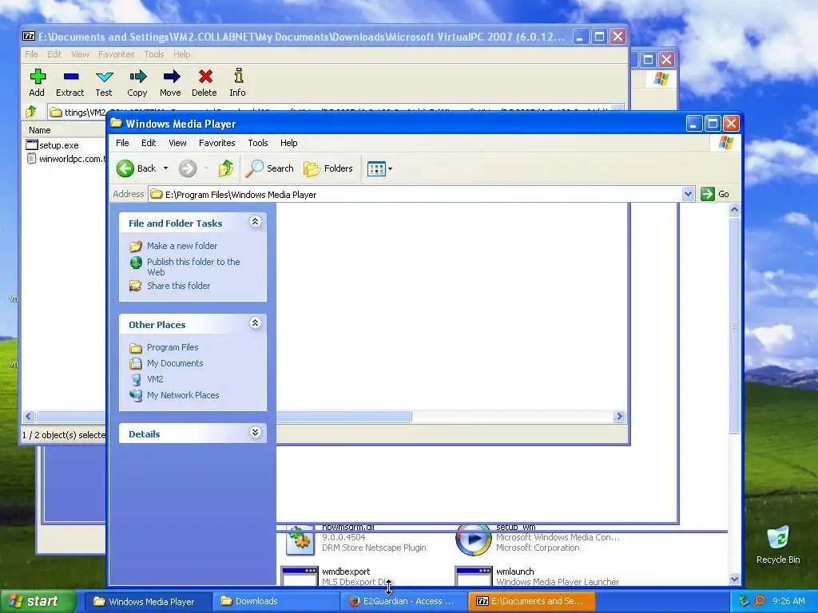Open Favorites menu in Windows Media Player window
The width and height of the screenshot is (818, 613).
(217, 143)
